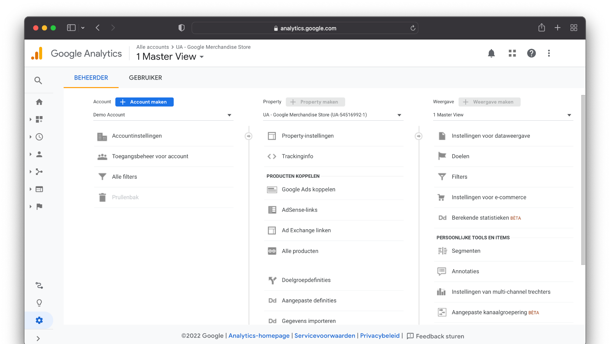Open the 1 Master View weergave dropdown
The width and height of the screenshot is (610, 344).
click(503, 115)
